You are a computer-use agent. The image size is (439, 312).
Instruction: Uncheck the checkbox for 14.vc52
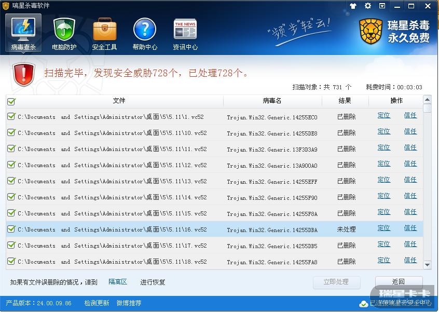(x=11, y=197)
